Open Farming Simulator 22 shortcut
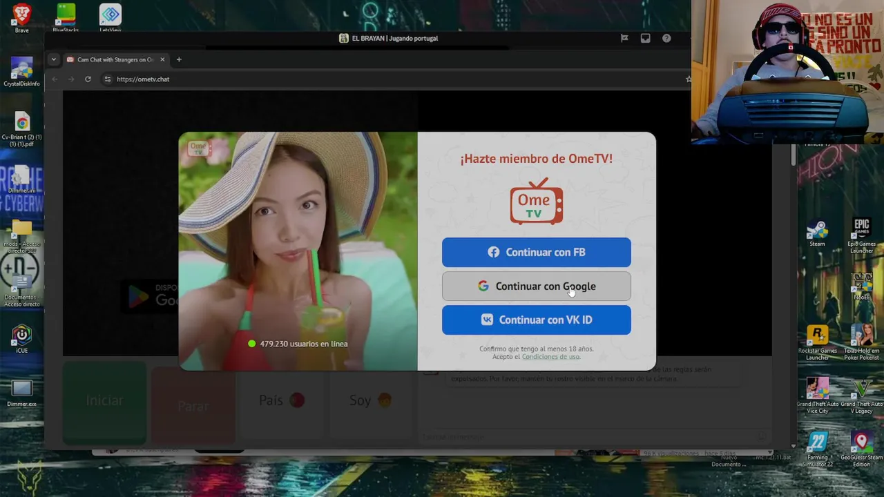The width and height of the screenshot is (884, 497). click(x=817, y=449)
